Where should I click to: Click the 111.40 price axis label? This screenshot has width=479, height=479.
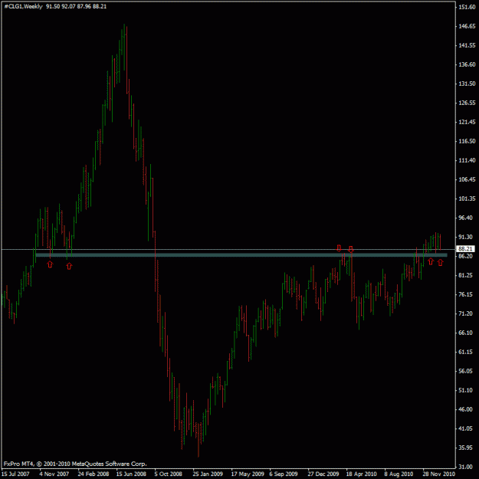(x=467, y=160)
